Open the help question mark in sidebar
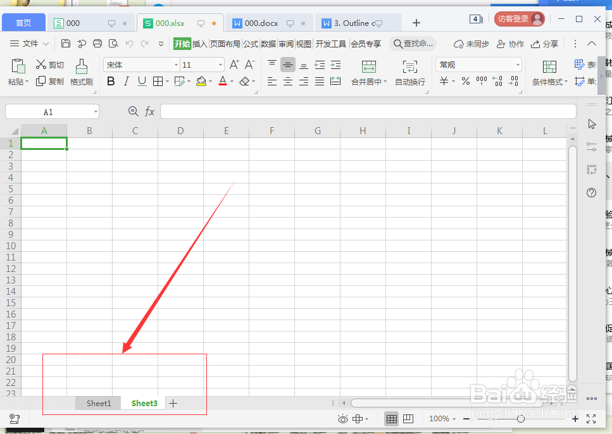The height and width of the screenshot is (434, 612). point(591,192)
